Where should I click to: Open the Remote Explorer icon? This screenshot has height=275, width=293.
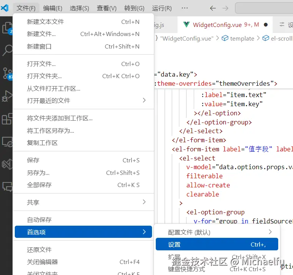click(7, 142)
